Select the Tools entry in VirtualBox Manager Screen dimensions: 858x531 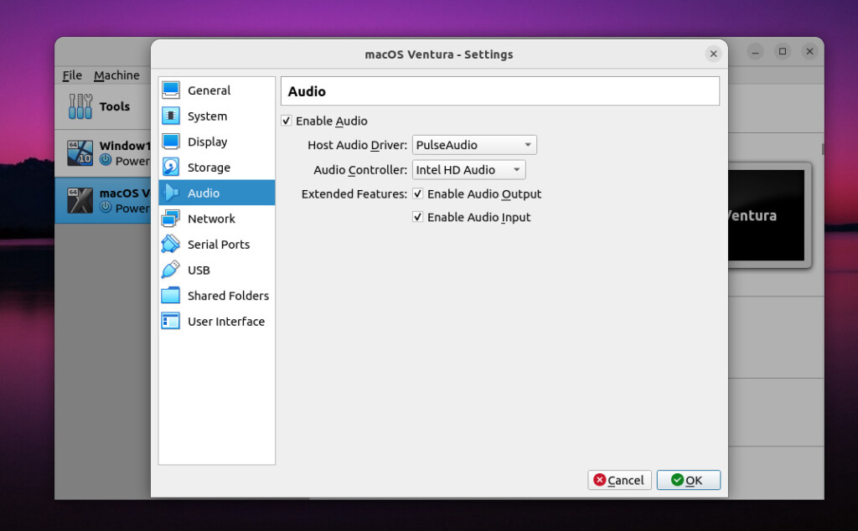(x=99, y=106)
